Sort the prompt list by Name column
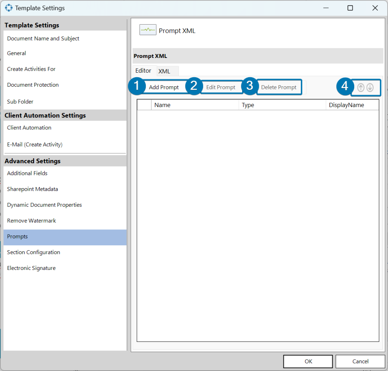The width and height of the screenshot is (388, 371). pos(195,105)
